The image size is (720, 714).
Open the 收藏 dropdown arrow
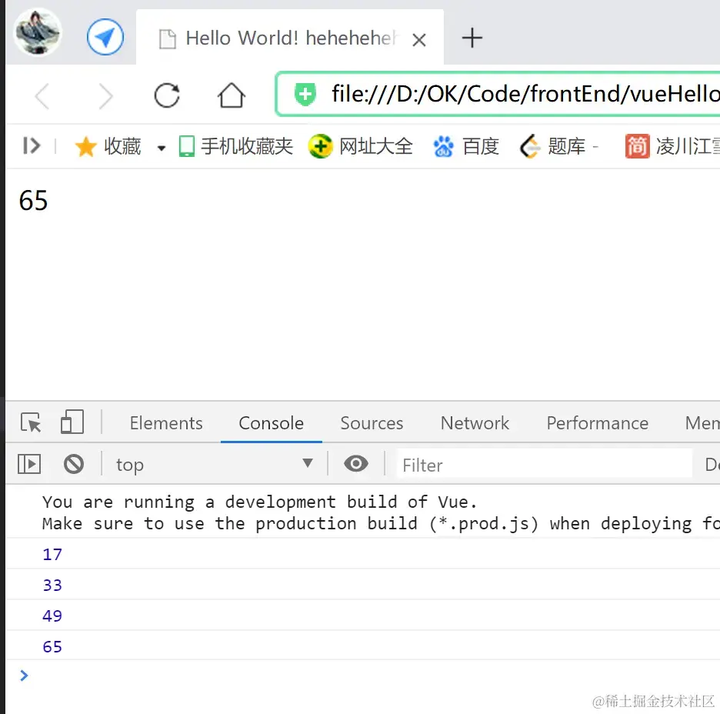pos(162,148)
